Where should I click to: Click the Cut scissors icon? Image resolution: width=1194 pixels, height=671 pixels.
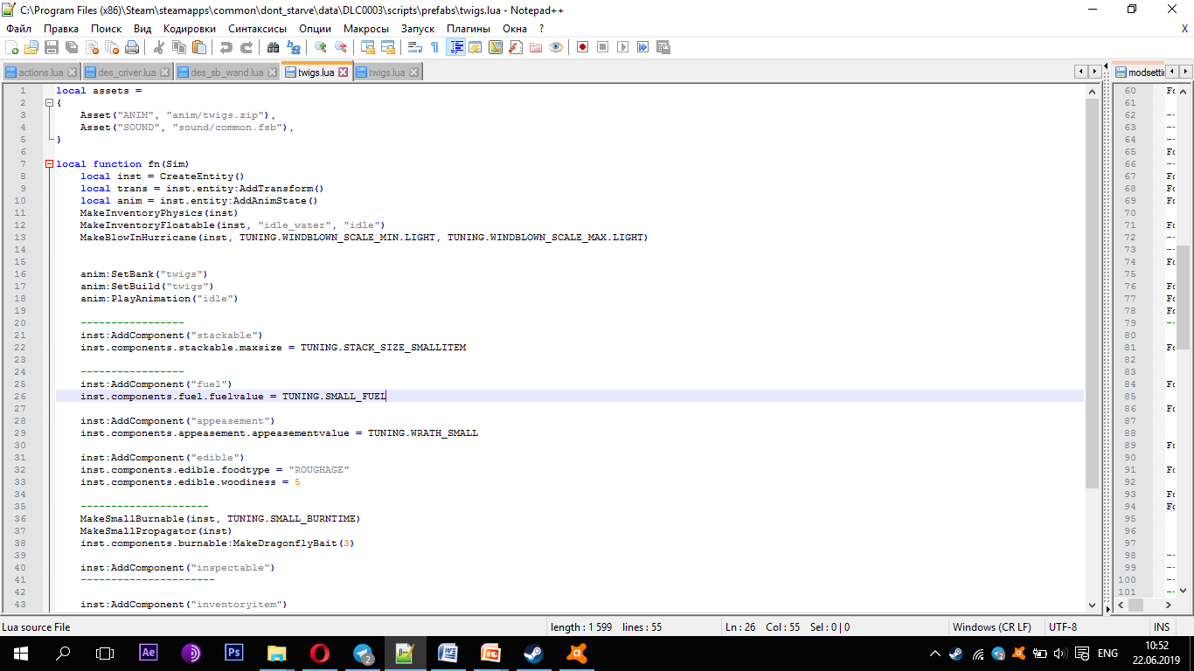[158, 47]
